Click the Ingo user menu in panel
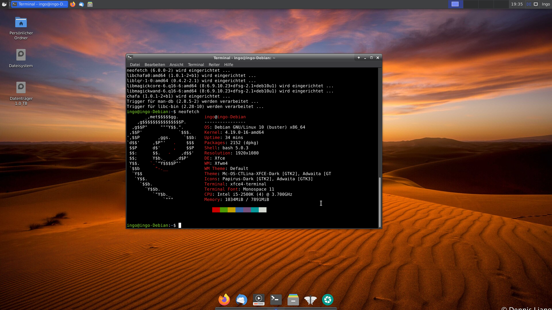 pos(546,4)
